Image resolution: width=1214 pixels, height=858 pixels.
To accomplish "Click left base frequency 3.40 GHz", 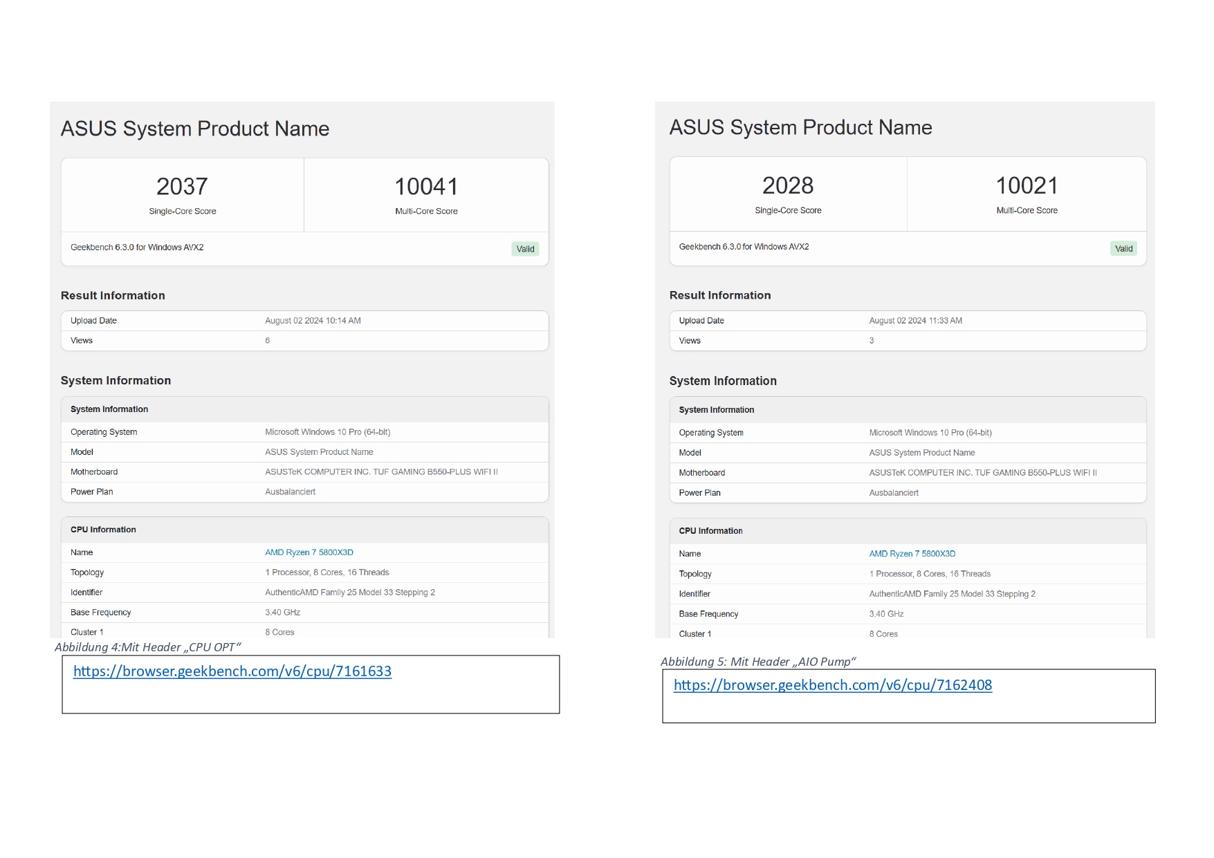I will (x=283, y=613).
